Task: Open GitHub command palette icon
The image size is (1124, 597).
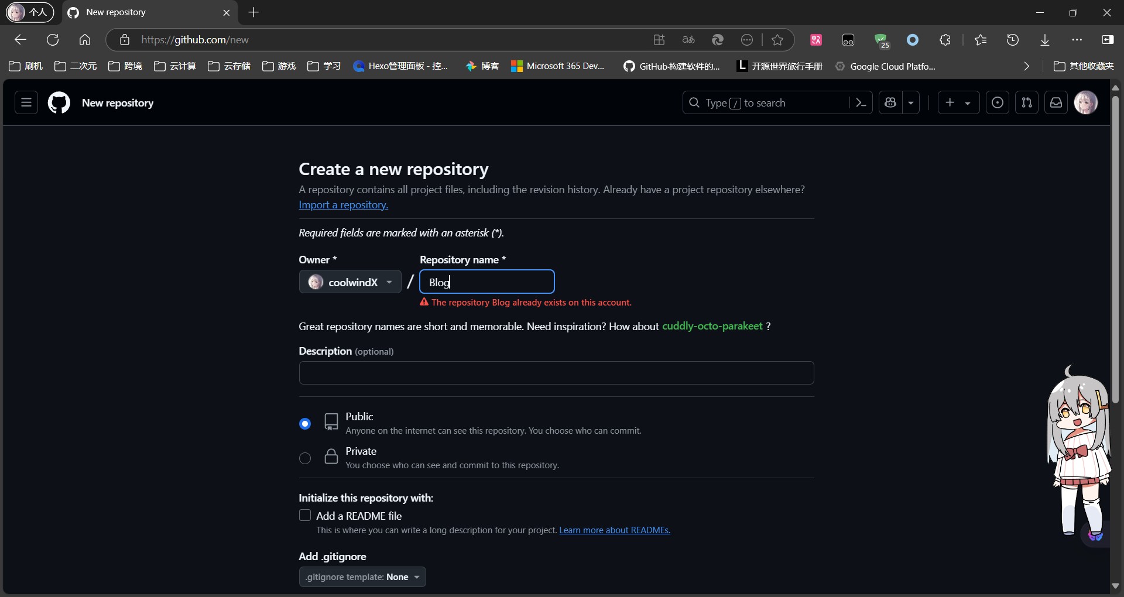Action: coord(861,103)
